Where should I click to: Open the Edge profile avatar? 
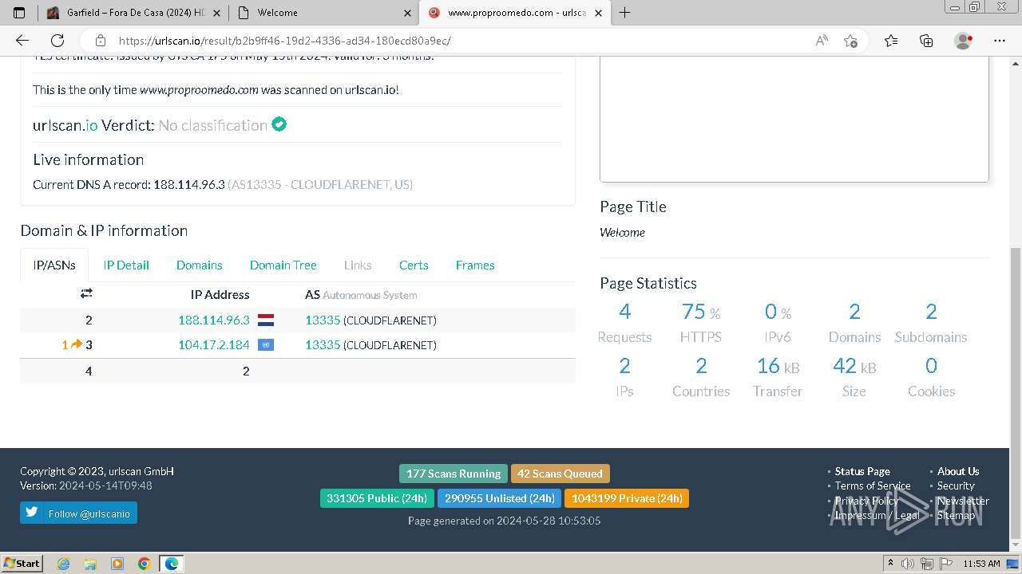pos(964,41)
